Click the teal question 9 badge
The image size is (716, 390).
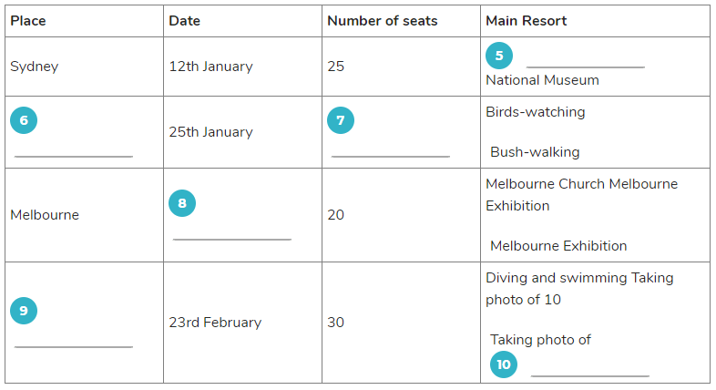[24, 311]
